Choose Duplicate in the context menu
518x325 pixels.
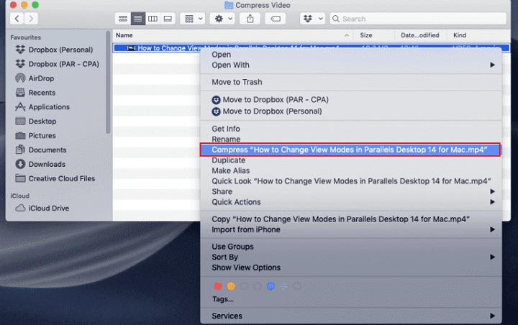click(x=351, y=160)
